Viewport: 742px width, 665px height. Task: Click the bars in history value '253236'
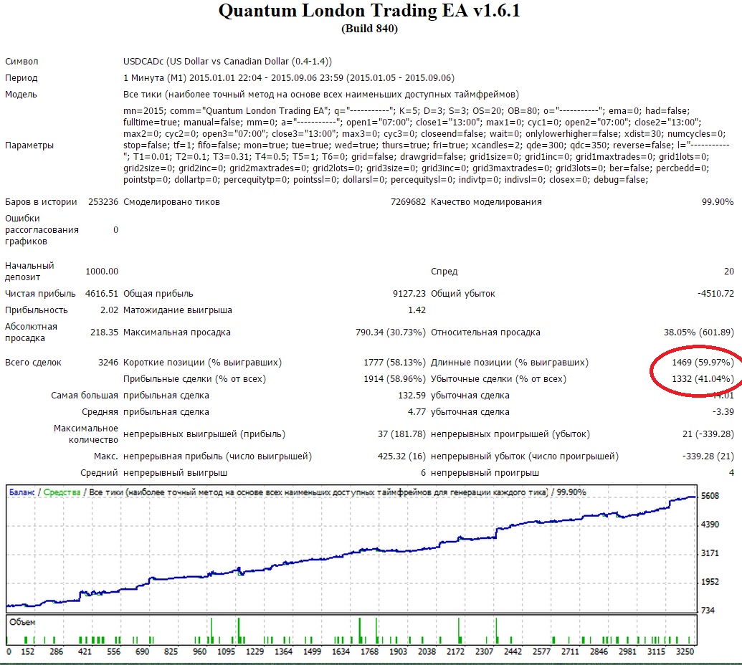tap(103, 202)
